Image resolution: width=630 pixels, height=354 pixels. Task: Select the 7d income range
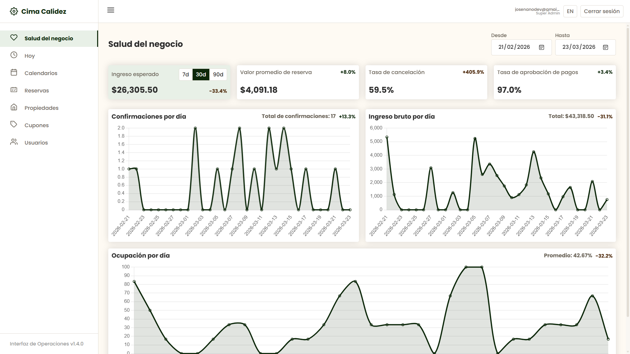coord(186,75)
